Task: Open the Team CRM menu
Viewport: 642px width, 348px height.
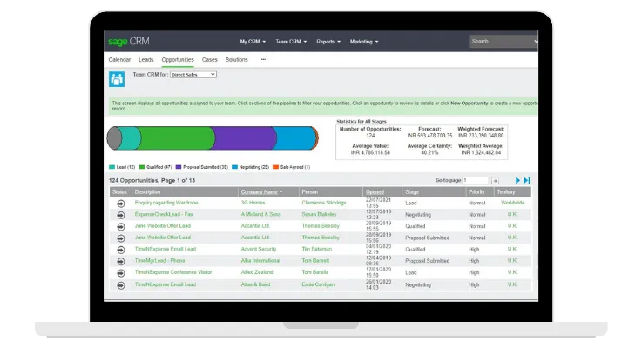Action: click(291, 42)
